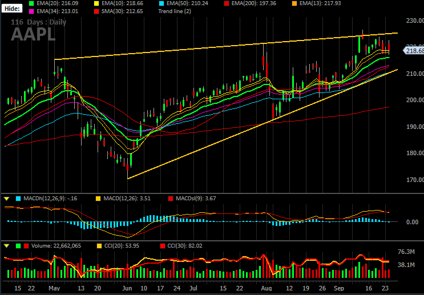Image resolution: width=424 pixels, height=295 pixels.
Task: Click the Aug date axis label
Action: click(x=267, y=289)
